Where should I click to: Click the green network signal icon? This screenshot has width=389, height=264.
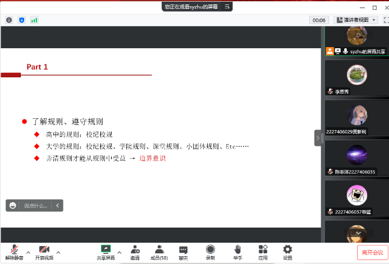pos(34,20)
